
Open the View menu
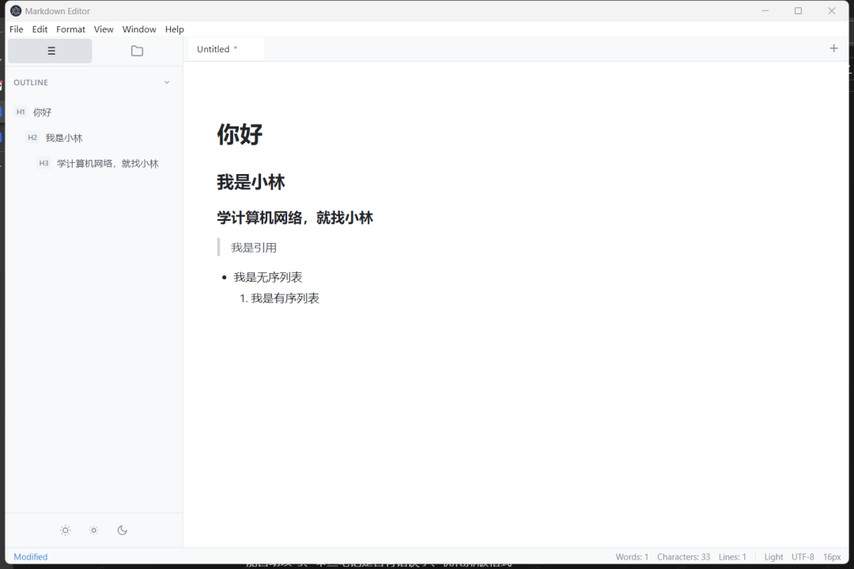pos(104,29)
